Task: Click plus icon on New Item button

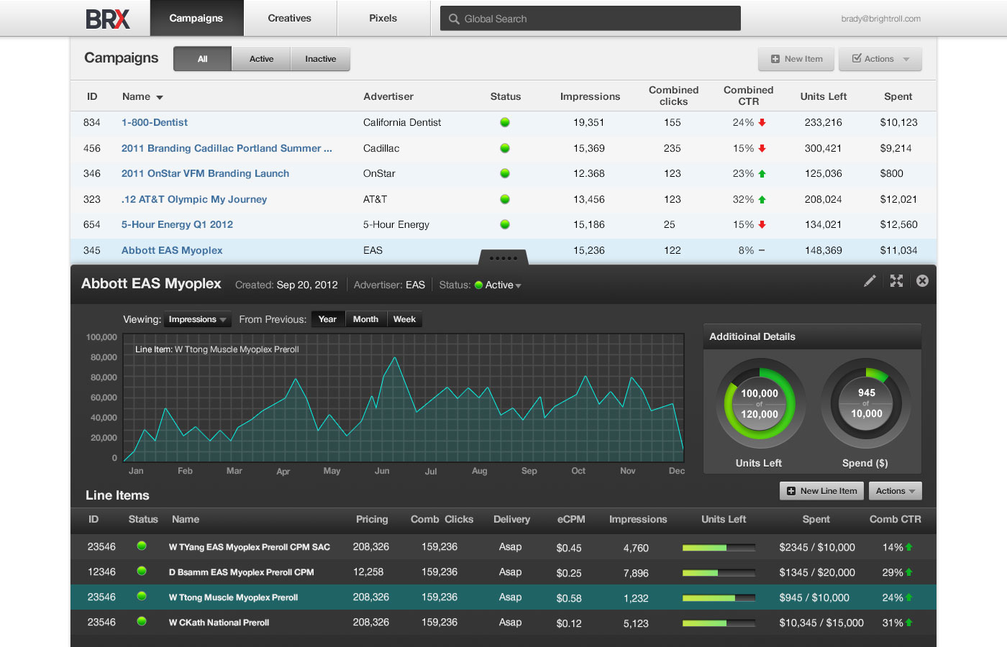Action: tap(775, 59)
